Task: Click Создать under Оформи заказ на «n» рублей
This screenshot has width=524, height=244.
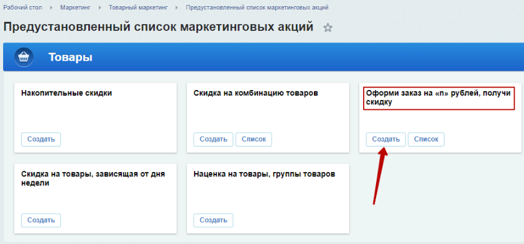Action: tap(386, 139)
